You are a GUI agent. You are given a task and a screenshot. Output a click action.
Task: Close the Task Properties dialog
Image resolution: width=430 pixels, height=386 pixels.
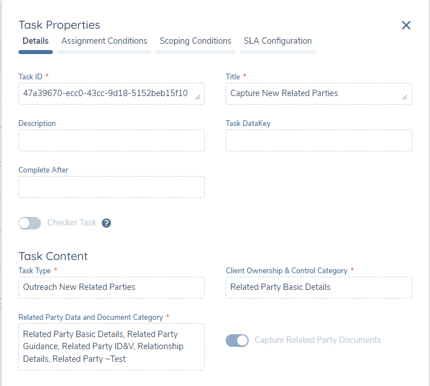pos(406,25)
